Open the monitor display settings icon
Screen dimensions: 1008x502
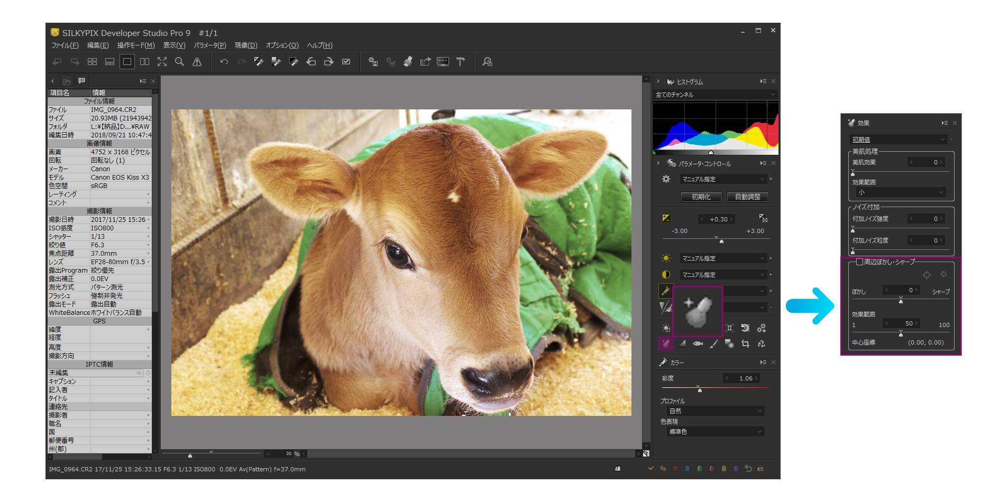pyautogui.click(x=443, y=62)
